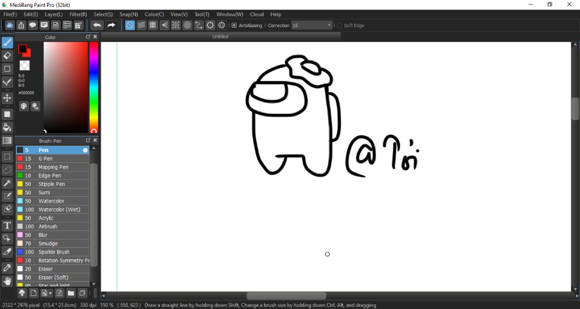Screen dimensions: 580x309
Task: Toggle the AntiAliasing checkbox
Action: click(x=234, y=25)
